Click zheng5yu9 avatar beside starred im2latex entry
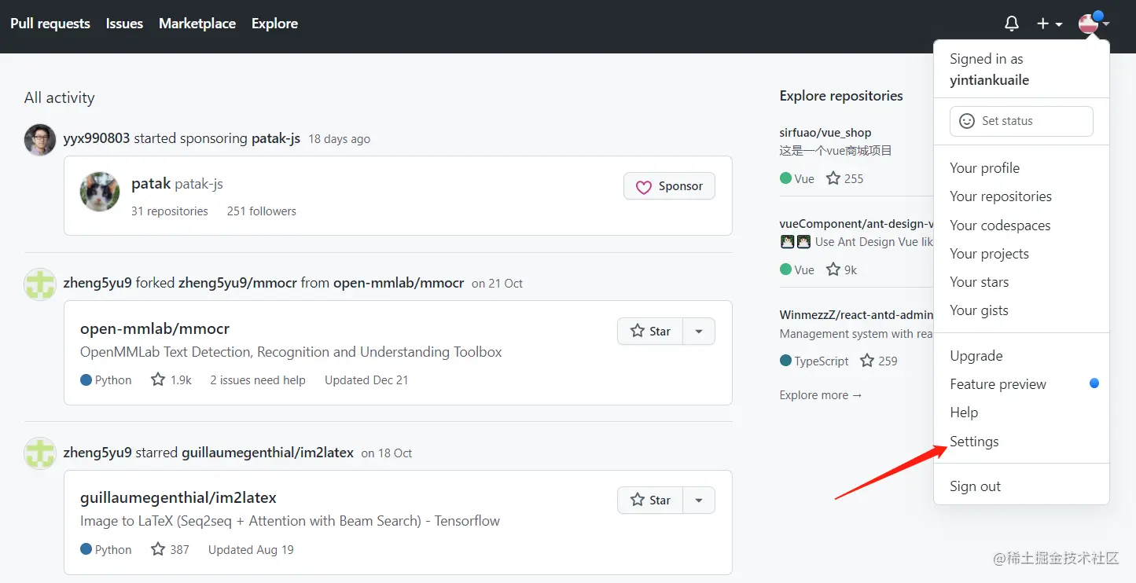 (x=40, y=453)
